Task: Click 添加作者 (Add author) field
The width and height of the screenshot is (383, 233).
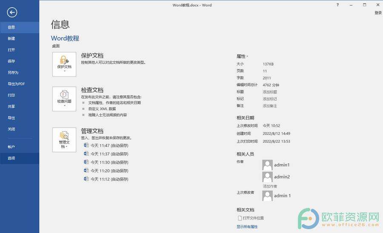Action: (x=270, y=186)
